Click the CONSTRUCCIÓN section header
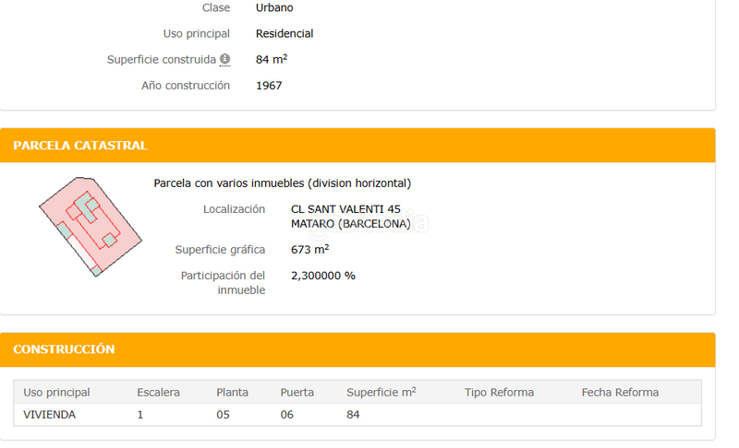 [x=64, y=349]
